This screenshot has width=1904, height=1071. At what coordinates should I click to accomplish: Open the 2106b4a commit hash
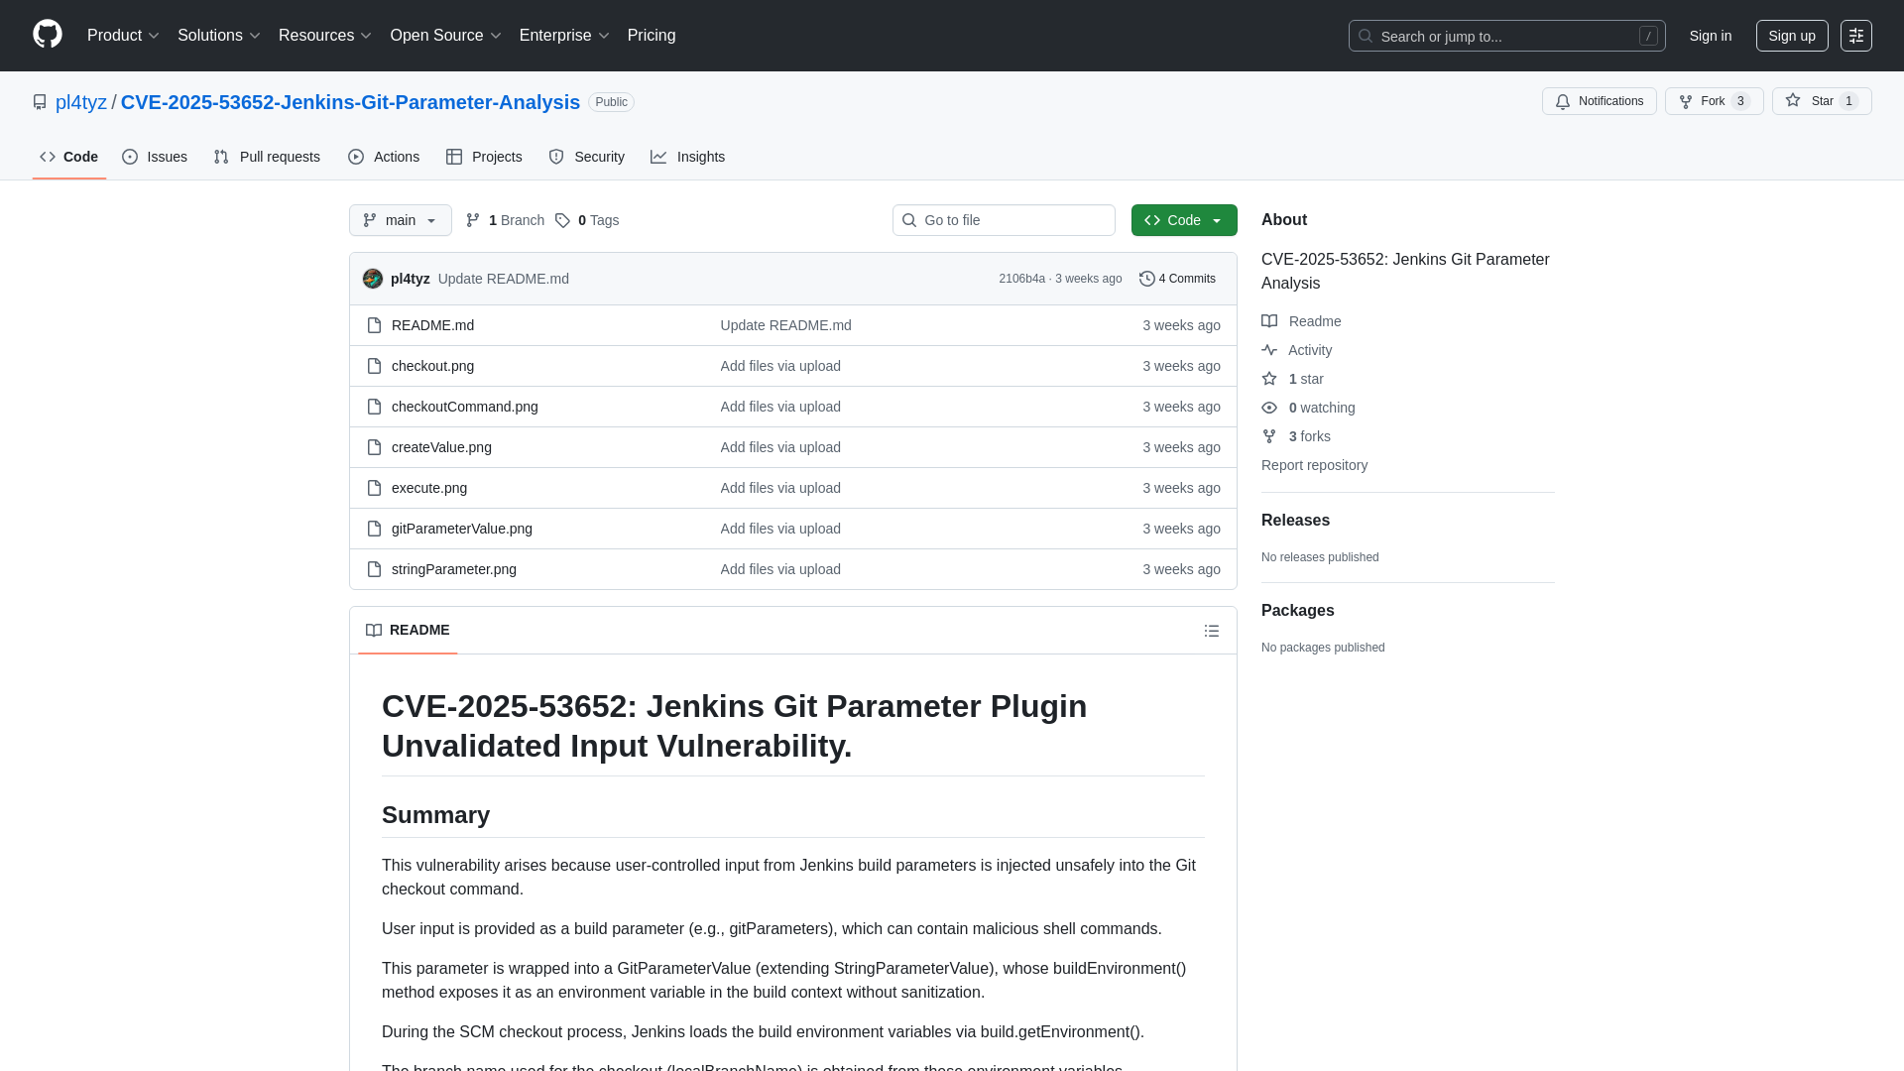pos(1021,279)
